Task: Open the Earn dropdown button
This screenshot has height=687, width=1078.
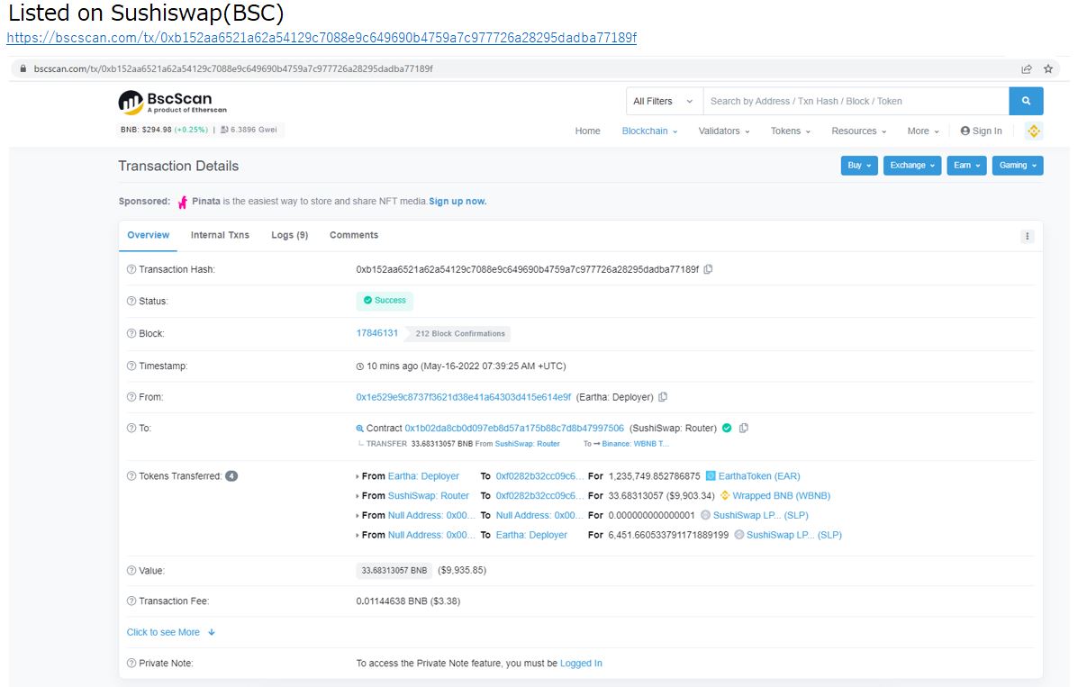Action: (966, 166)
